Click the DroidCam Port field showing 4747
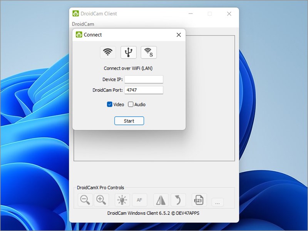 pos(144,90)
